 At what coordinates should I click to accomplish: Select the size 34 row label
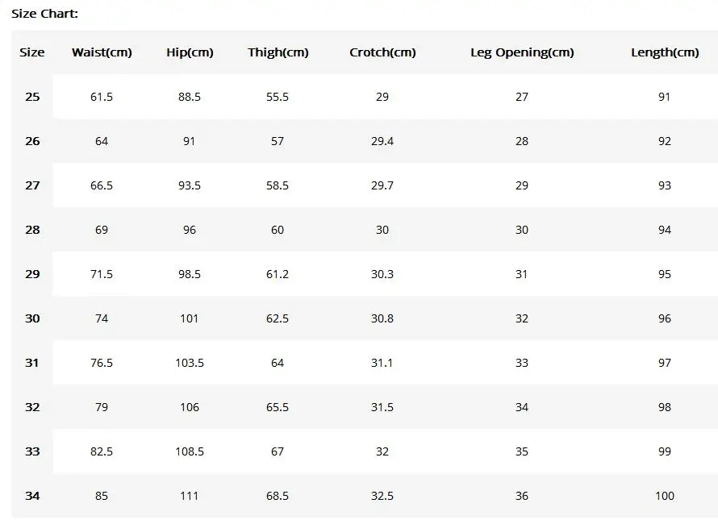pos(32,496)
